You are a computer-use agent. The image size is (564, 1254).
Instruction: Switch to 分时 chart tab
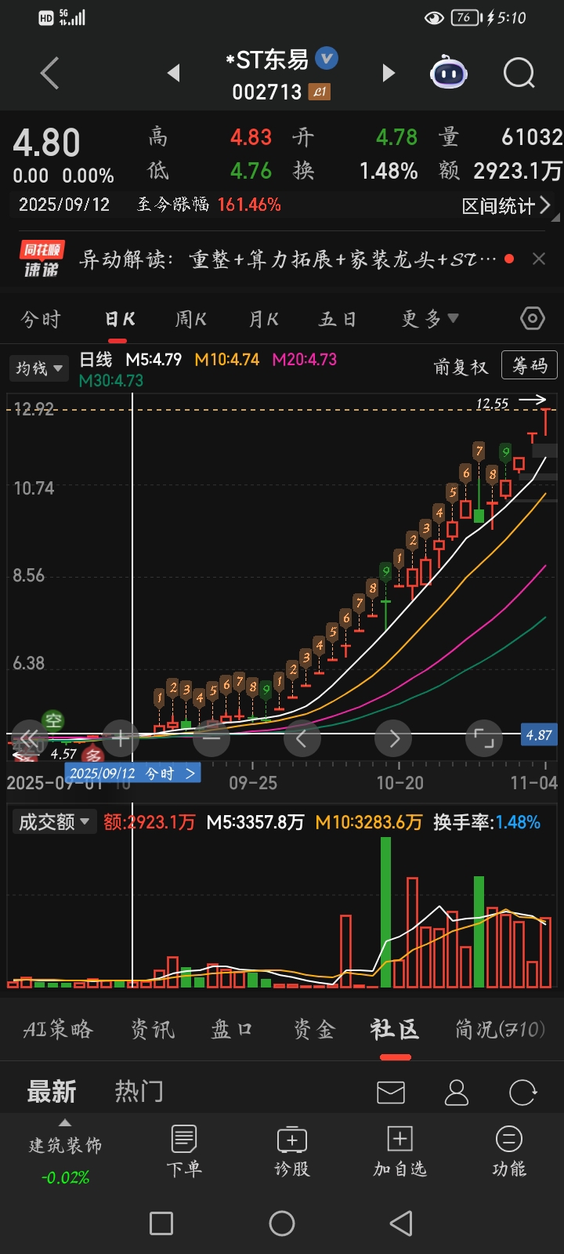41,319
